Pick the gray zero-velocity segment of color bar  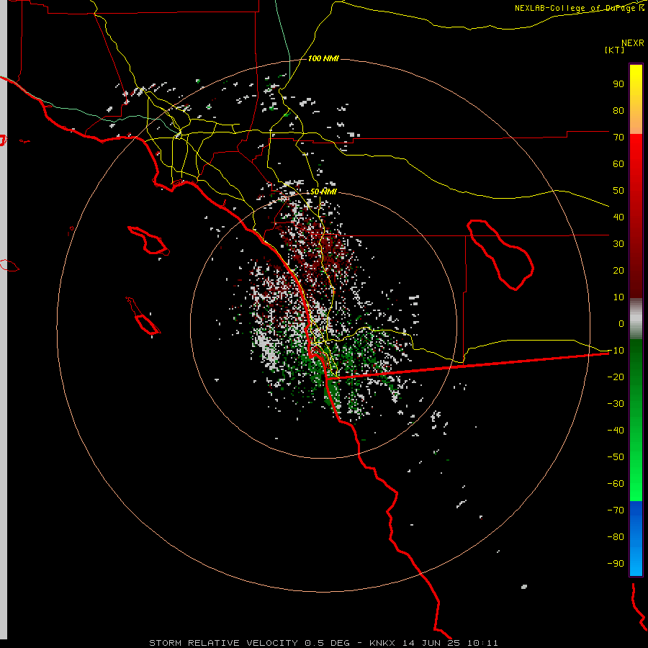click(636, 319)
